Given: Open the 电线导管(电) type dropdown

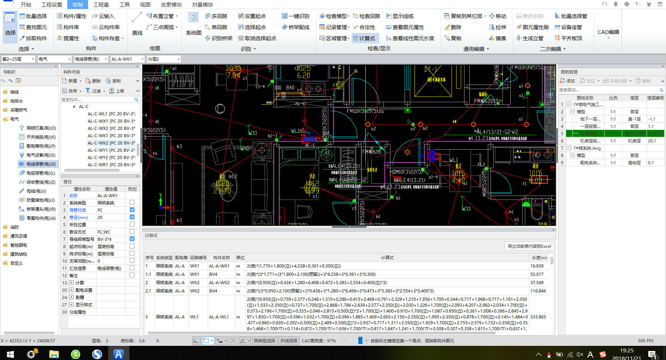Looking at the screenshot, I should pos(91,59).
